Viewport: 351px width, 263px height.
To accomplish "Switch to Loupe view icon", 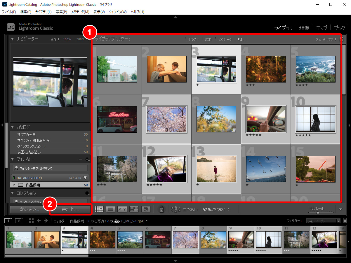I will 111,209.
